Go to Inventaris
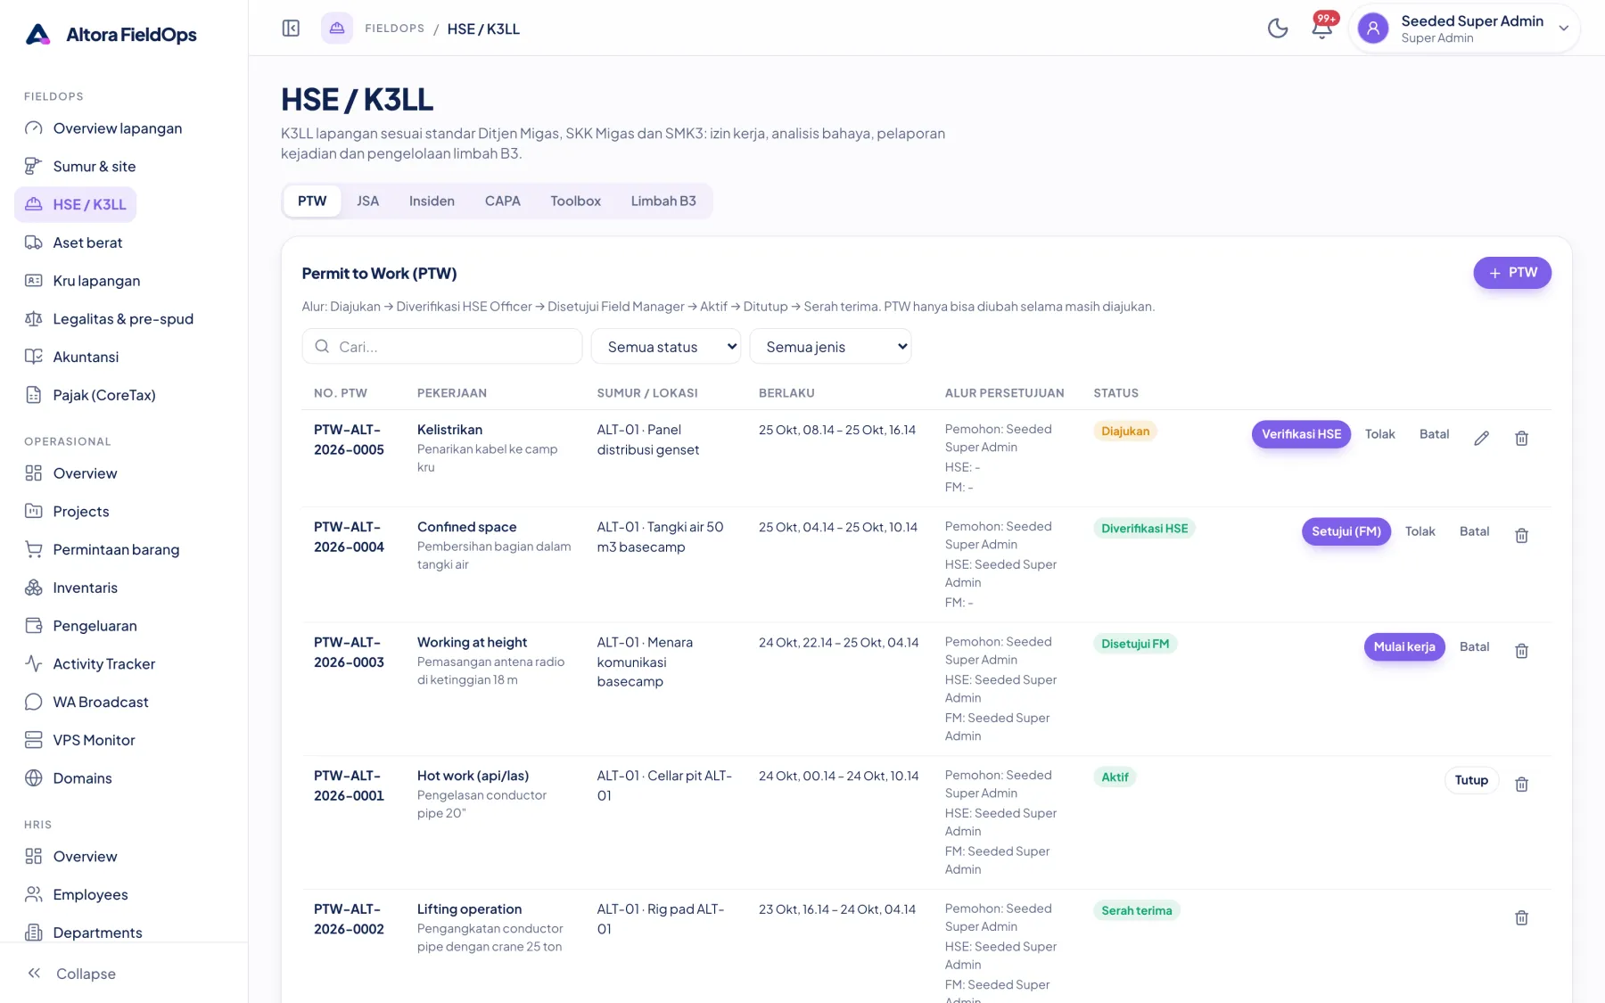 85,588
